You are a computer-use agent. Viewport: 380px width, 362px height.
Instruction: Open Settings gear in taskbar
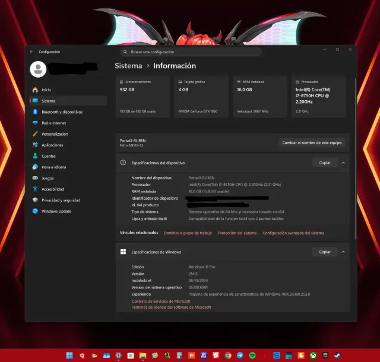tap(118, 355)
